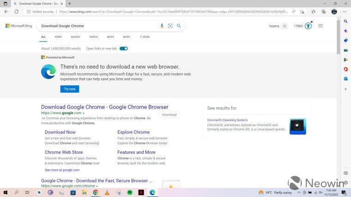Open the ChromeOS (Operating System) link

pyautogui.click(x=227, y=120)
